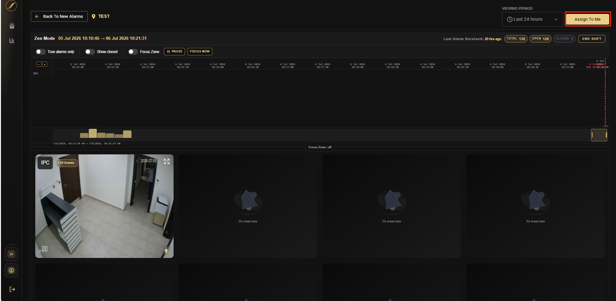Click the tallest histogram bar in overview
616x301 pixels.
pos(93,133)
